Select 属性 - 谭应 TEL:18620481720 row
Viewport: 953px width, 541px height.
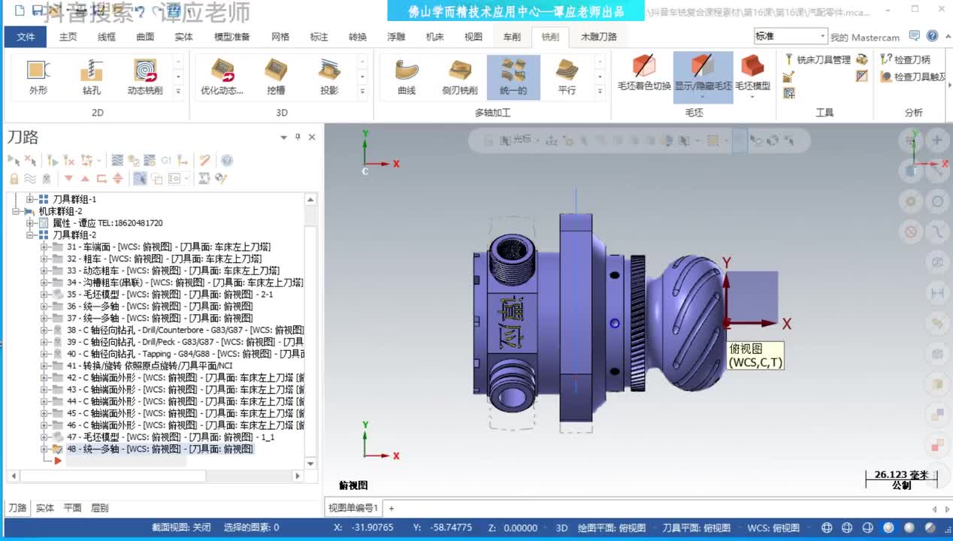point(107,223)
